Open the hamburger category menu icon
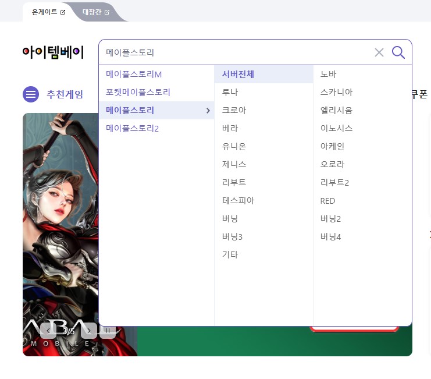The height and width of the screenshot is (379, 431). [30, 94]
